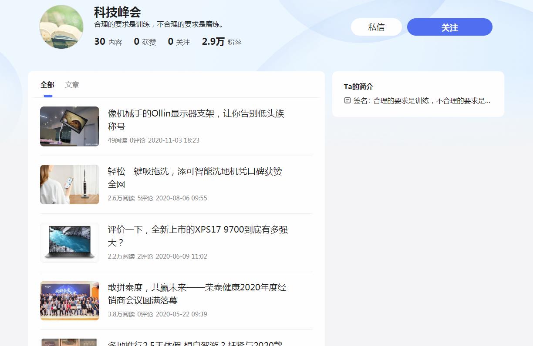Switch to the 文章 tab
Viewport: 533px width, 346px height.
[x=72, y=85]
